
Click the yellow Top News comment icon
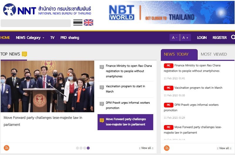pos(24,54)
